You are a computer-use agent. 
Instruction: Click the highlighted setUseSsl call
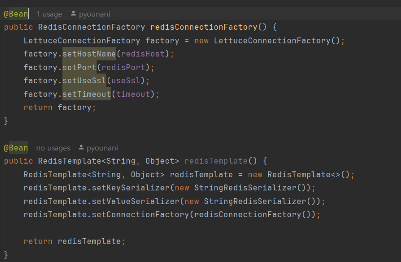point(84,81)
